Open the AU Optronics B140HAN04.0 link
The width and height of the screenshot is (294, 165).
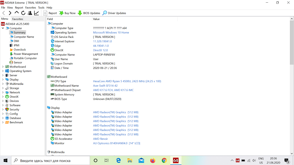coord(117,143)
